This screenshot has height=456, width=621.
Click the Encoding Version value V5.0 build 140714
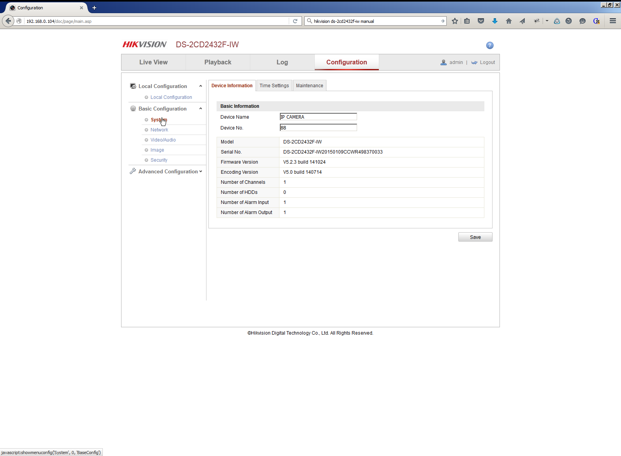(x=302, y=172)
